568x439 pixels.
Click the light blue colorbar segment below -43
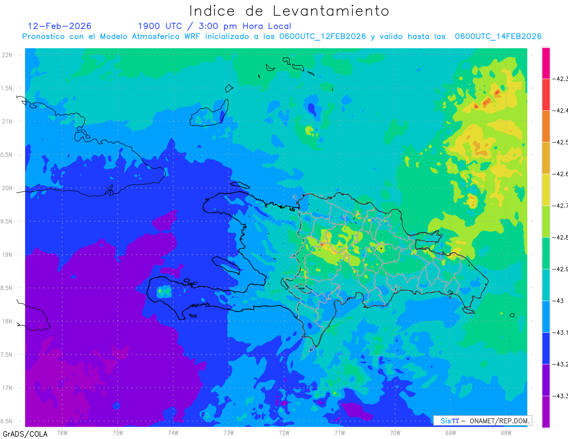(x=546, y=316)
